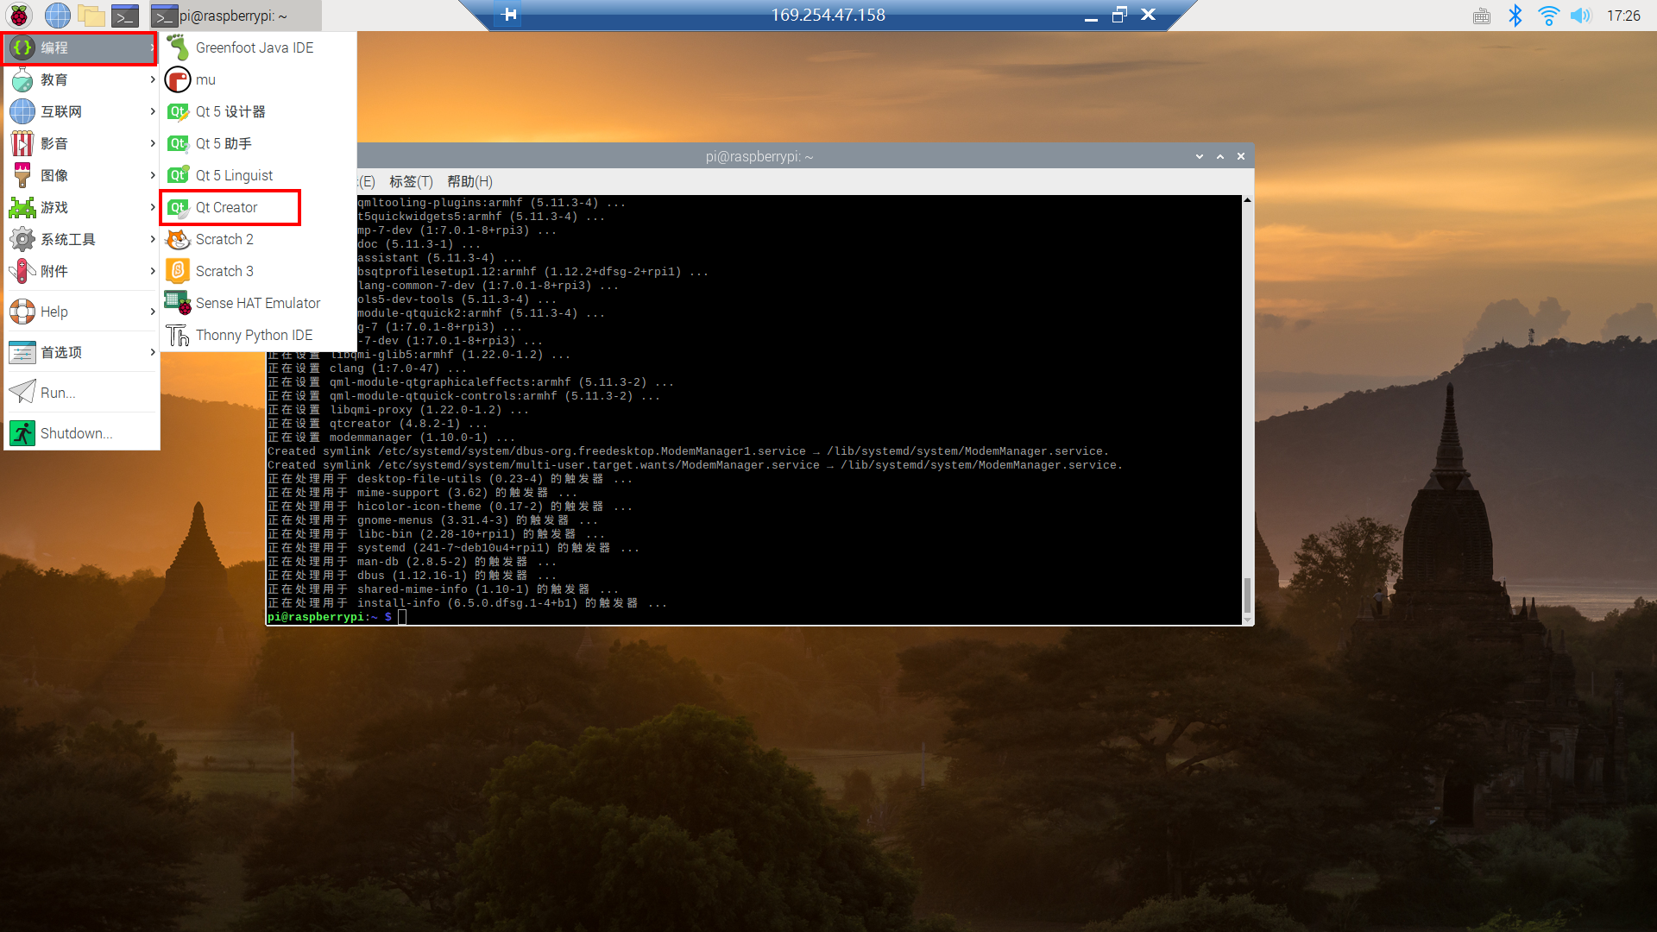The image size is (1657, 932).
Task: Open the 帮助(H) terminal menu
Action: click(x=469, y=181)
